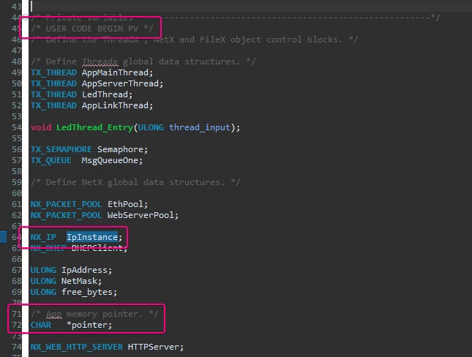
Task: Click the LedThread_Entry function name
Action: point(94,127)
